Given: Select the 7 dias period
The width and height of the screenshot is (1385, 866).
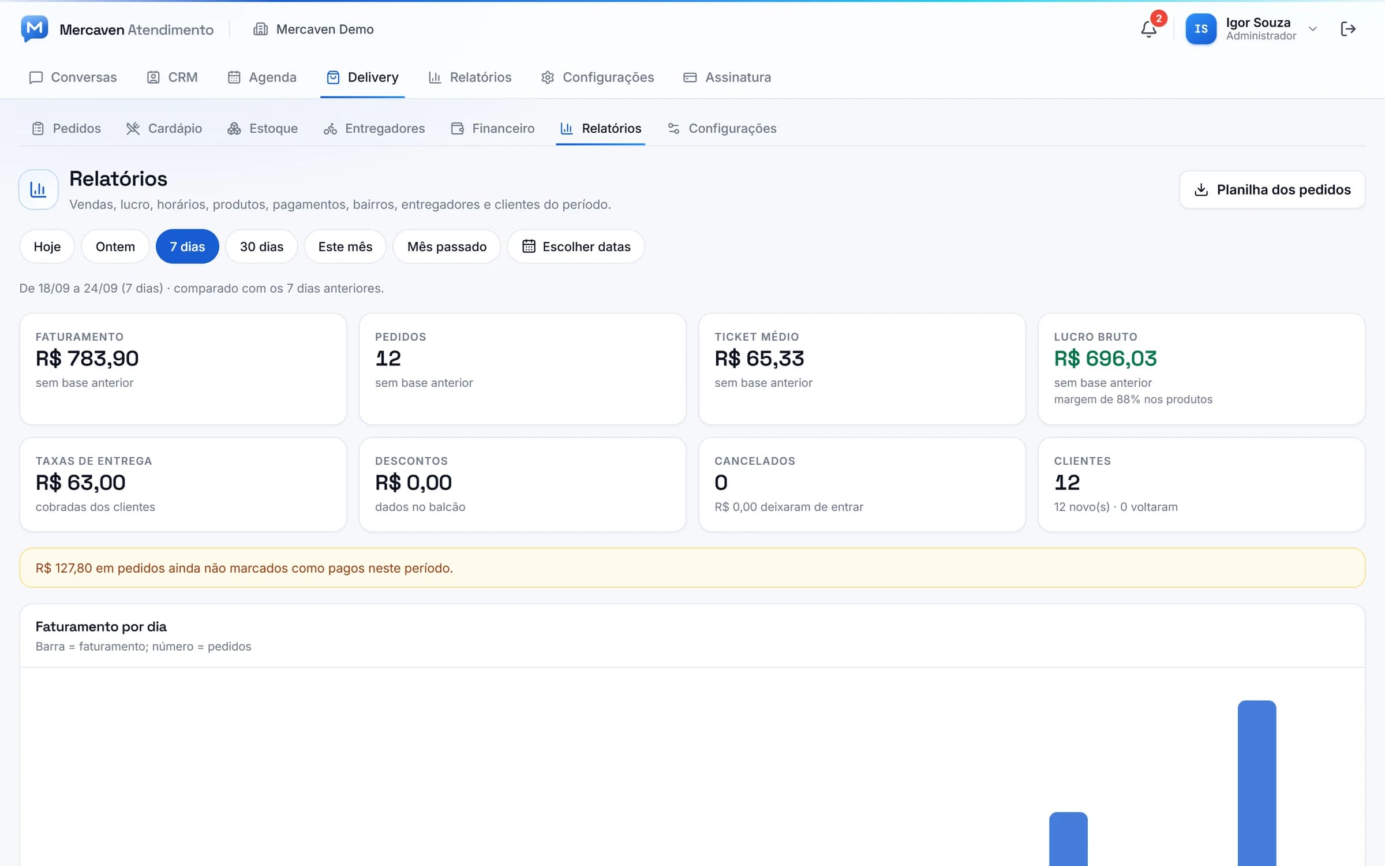Looking at the screenshot, I should [187, 247].
